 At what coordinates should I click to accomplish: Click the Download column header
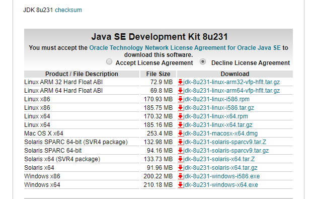235,74
